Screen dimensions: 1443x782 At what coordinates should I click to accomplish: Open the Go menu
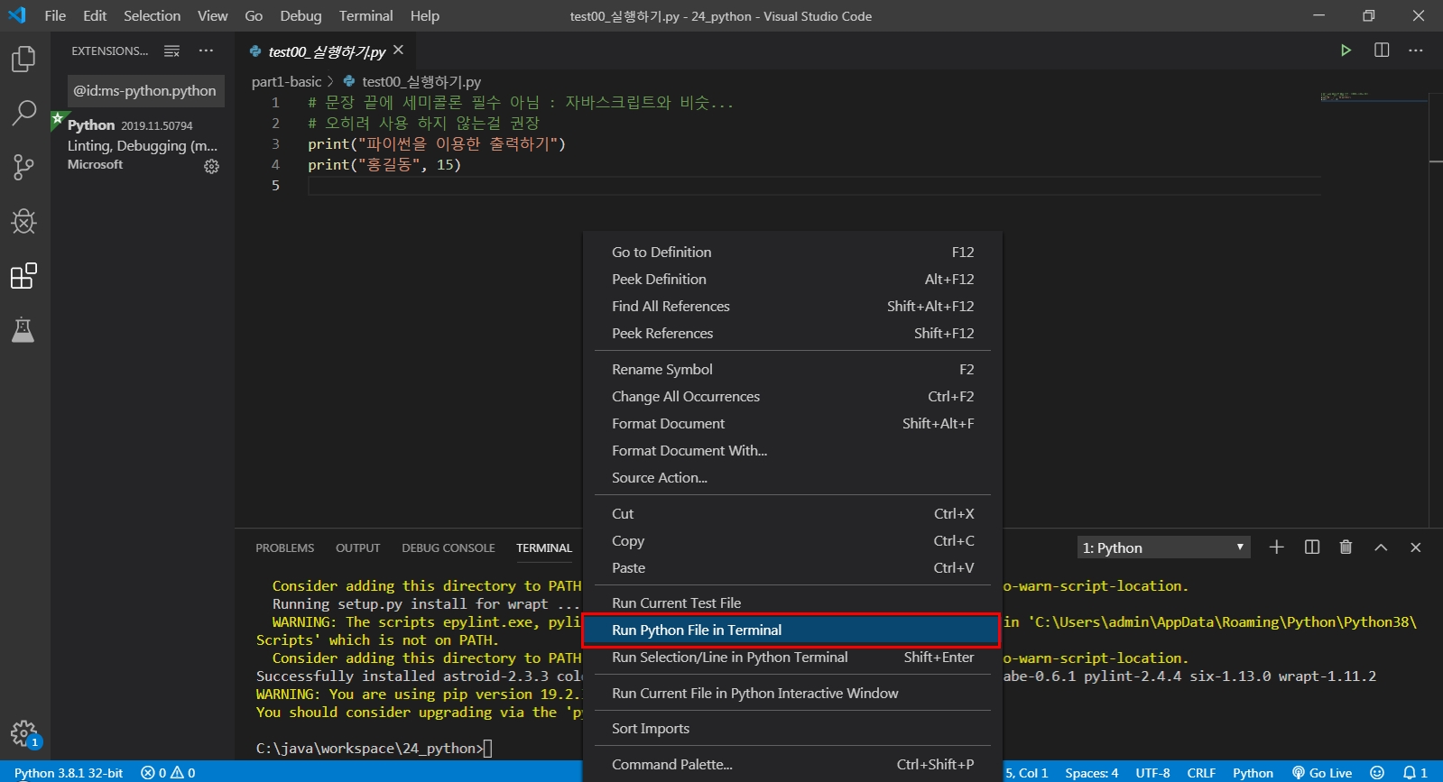point(254,15)
